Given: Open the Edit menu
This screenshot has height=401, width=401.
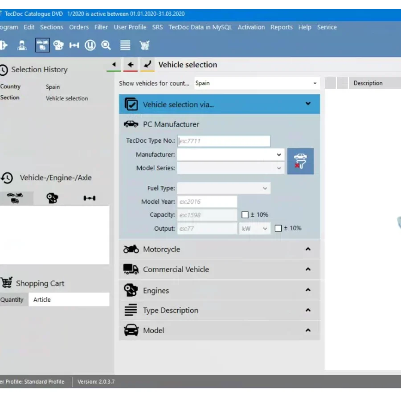Looking at the screenshot, I should click(29, 27).
